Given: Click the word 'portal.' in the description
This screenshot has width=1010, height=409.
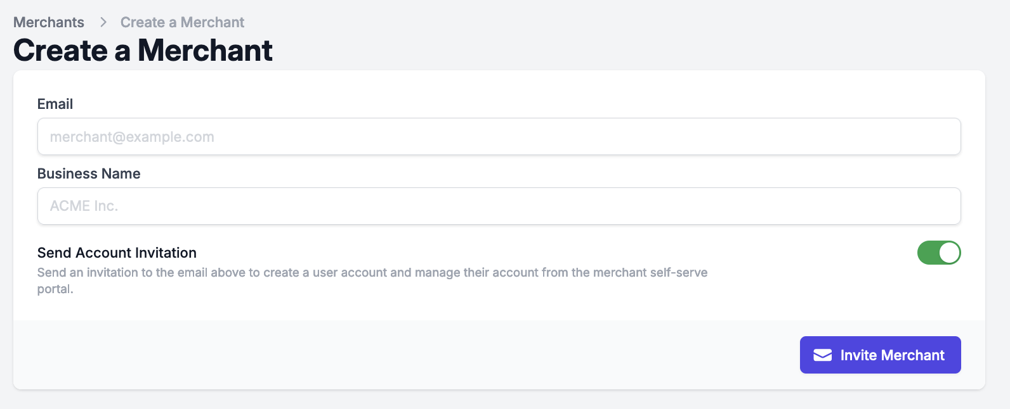Looking at the screenshot, I should click(x=55, y=289).
